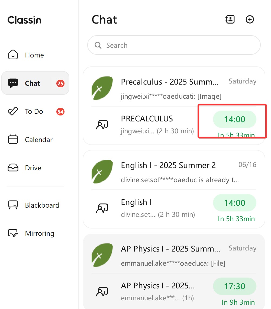Image resolution: width=271 pixels, height=309 pixels.
Task: Start Mirroring from the sidebar
Action: tap(39, 233)
